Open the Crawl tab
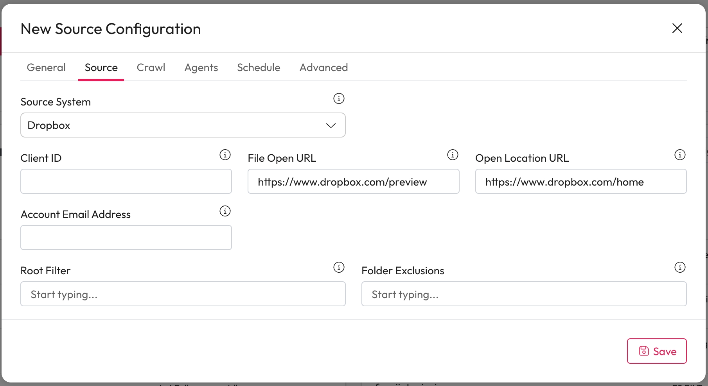Viewport: 708px width, 386px height. (151, 68)
